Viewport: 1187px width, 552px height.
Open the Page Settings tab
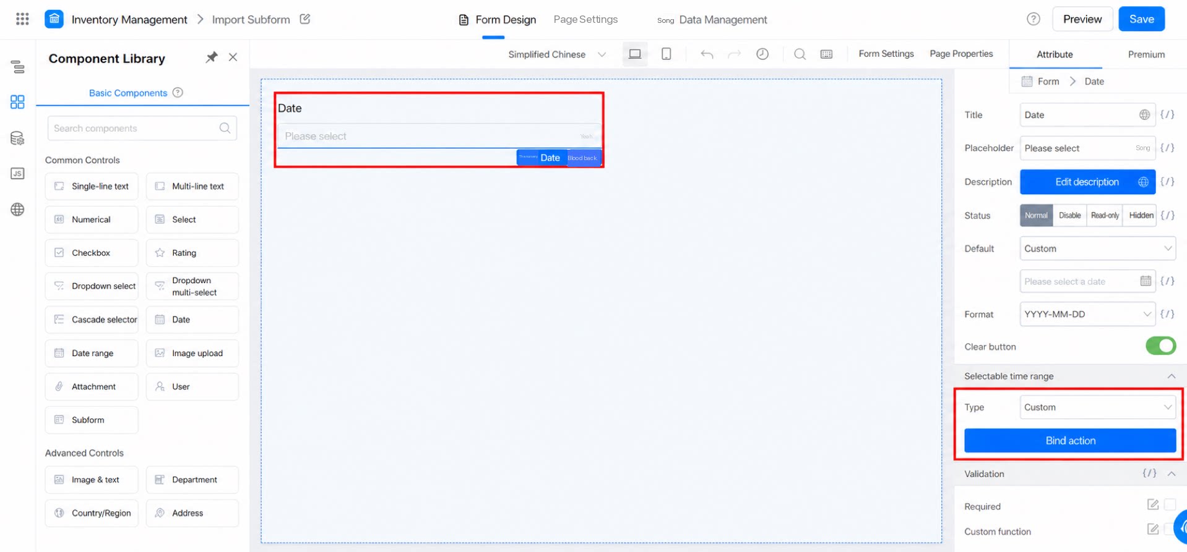tap(585, 19)
